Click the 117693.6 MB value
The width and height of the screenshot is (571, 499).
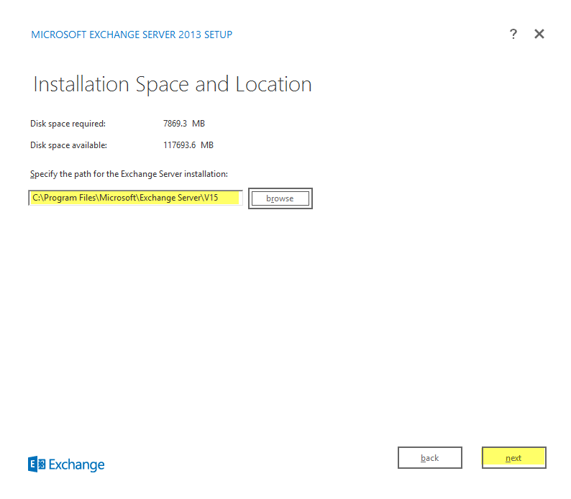click(x=188, y=145)
